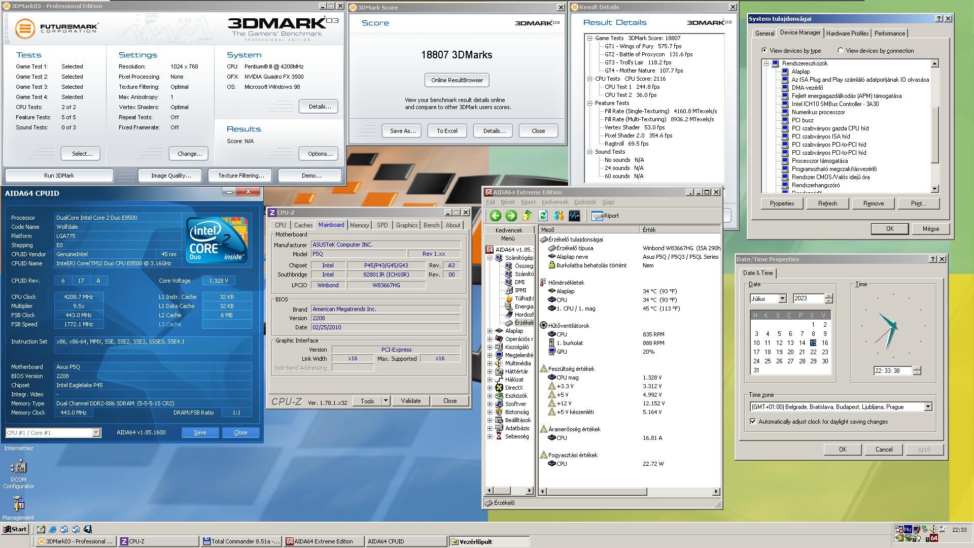
Task: Expand Alaplap node in AIDA64 tree
Action: pyautogui.click(x=490, y=331)
